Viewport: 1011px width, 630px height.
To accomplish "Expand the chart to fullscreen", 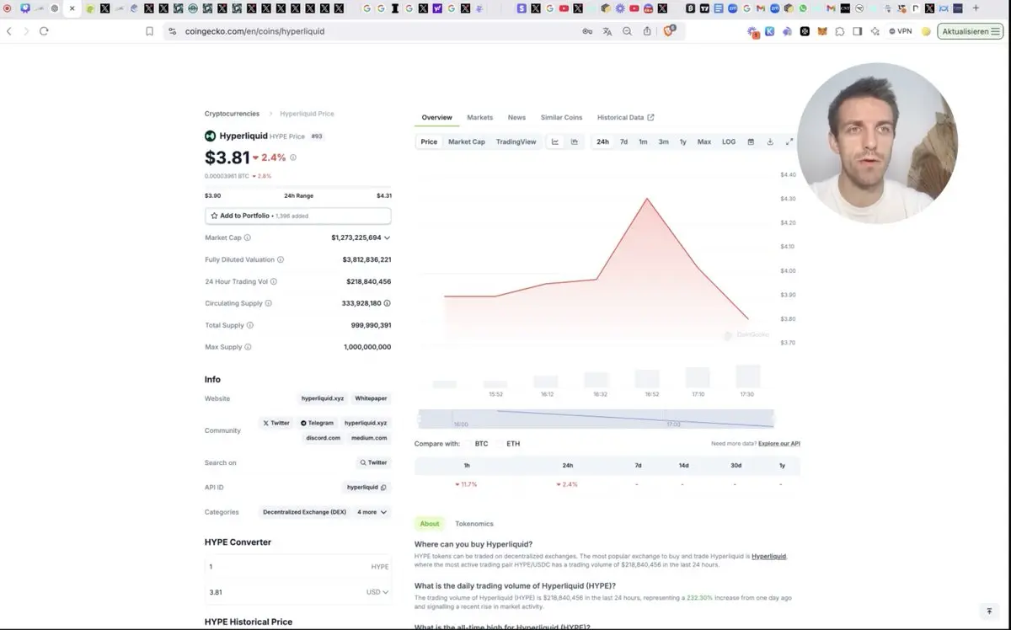I will click(789, 141).
